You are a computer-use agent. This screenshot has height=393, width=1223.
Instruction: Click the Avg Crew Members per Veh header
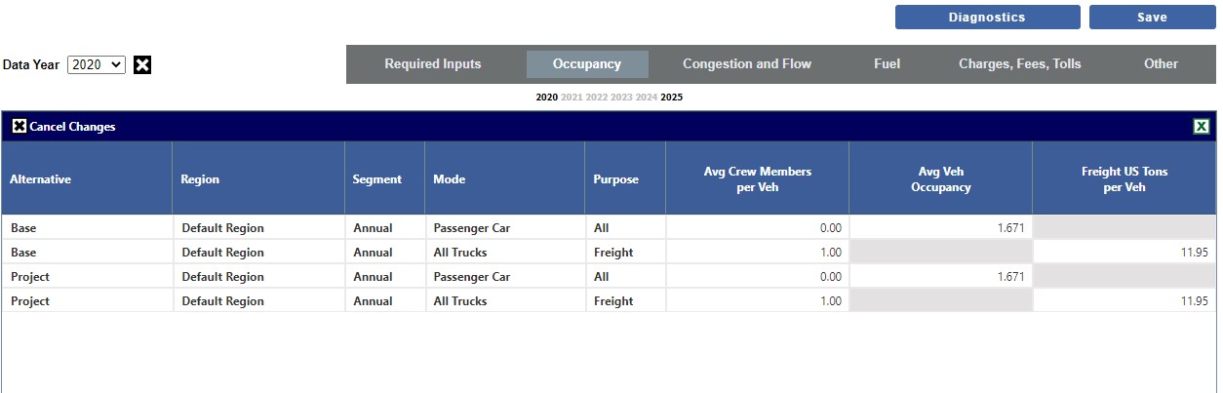[757, 178]
